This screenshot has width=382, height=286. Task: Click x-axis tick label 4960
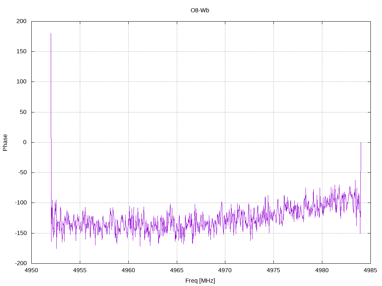click(128, 270)
